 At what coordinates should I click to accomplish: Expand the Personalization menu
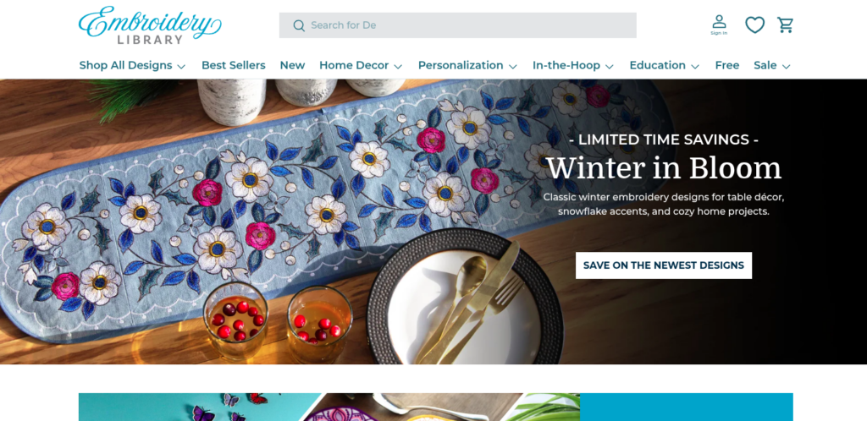click(x=467, y=65)
